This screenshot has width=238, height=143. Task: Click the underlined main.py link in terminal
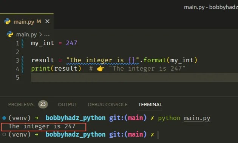point(197,118)
